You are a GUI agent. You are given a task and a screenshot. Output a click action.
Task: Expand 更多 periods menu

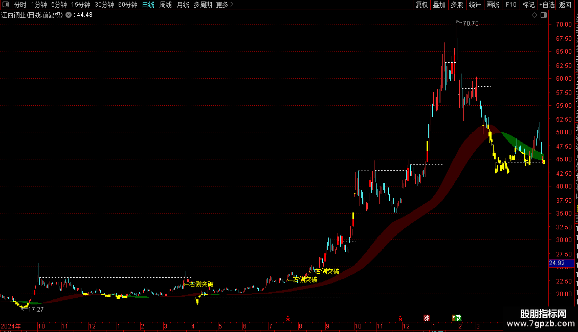tap(225, 5)
